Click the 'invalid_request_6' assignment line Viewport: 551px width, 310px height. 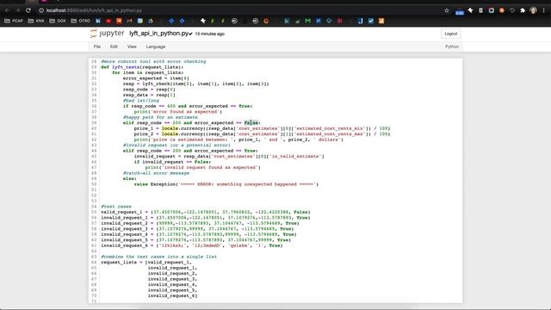tap(192, 245)
